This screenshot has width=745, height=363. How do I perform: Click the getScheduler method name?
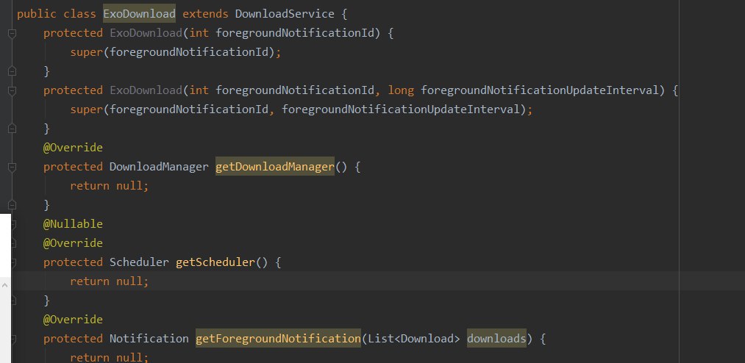click(x=215, y=262)
